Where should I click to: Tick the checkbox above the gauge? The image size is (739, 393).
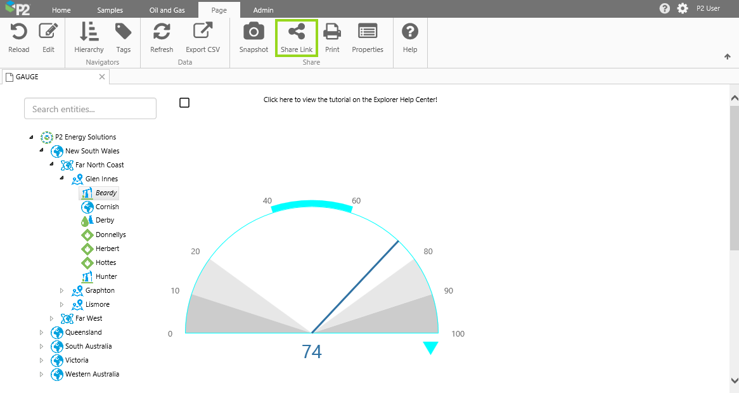(184, 103)
